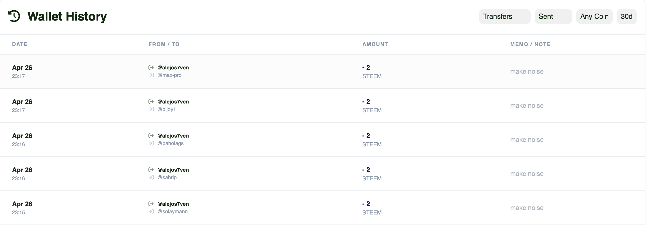The image size is (648, 225).
Task: Click incoming arrow icon next to @solaymann
Action: 151,211
